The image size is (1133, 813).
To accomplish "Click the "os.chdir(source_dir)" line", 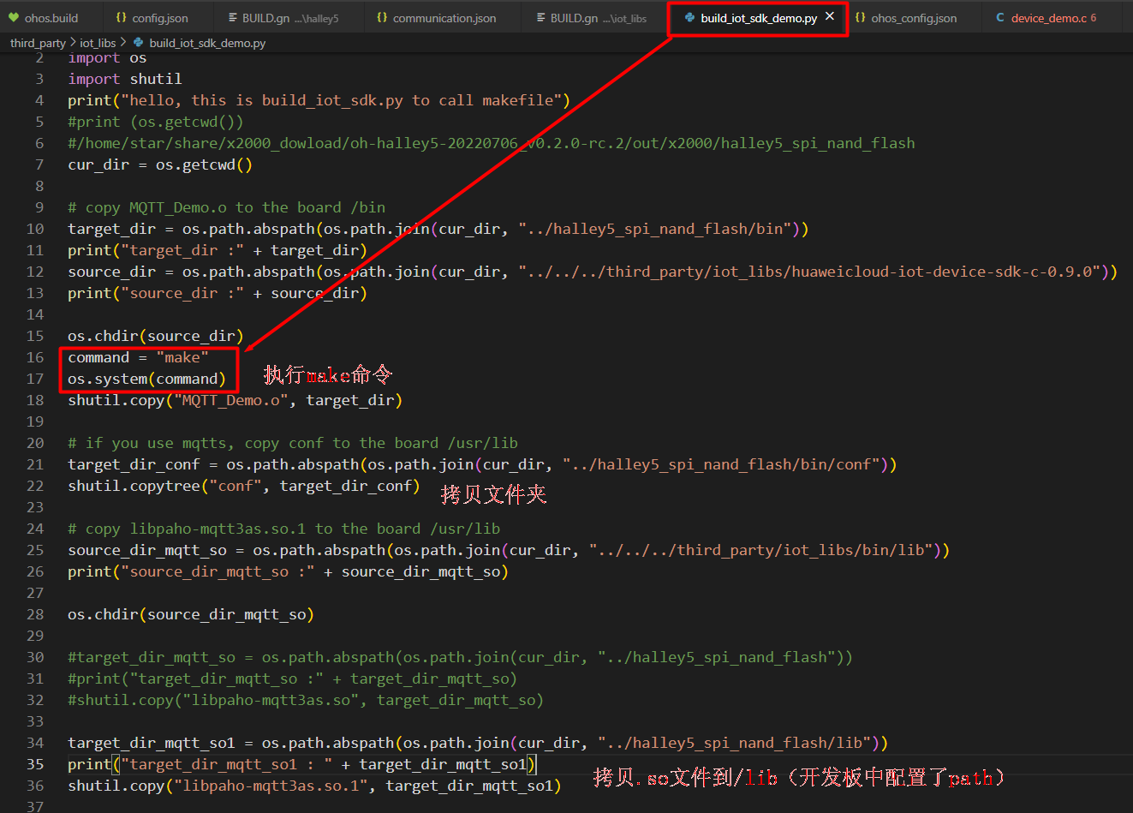I will (156, 336).
